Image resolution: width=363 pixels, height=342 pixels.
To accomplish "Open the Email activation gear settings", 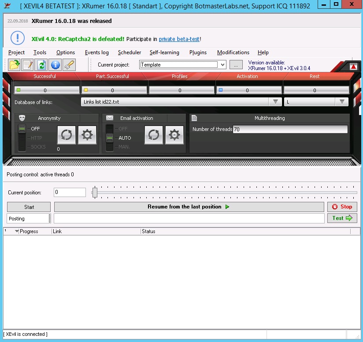I will 174,135.
